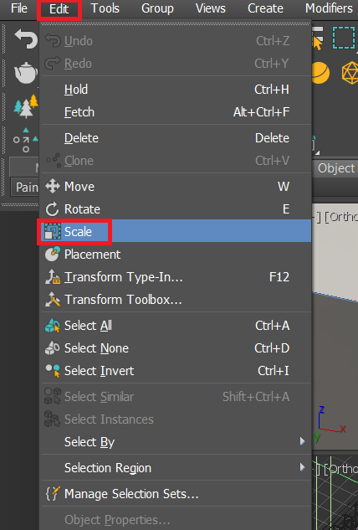Select the teapot primitive icon
Viewport: 358px width, 530px height.
[26, 73]
